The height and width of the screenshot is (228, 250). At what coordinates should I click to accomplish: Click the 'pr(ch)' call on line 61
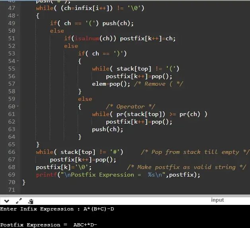coord(190,114)
